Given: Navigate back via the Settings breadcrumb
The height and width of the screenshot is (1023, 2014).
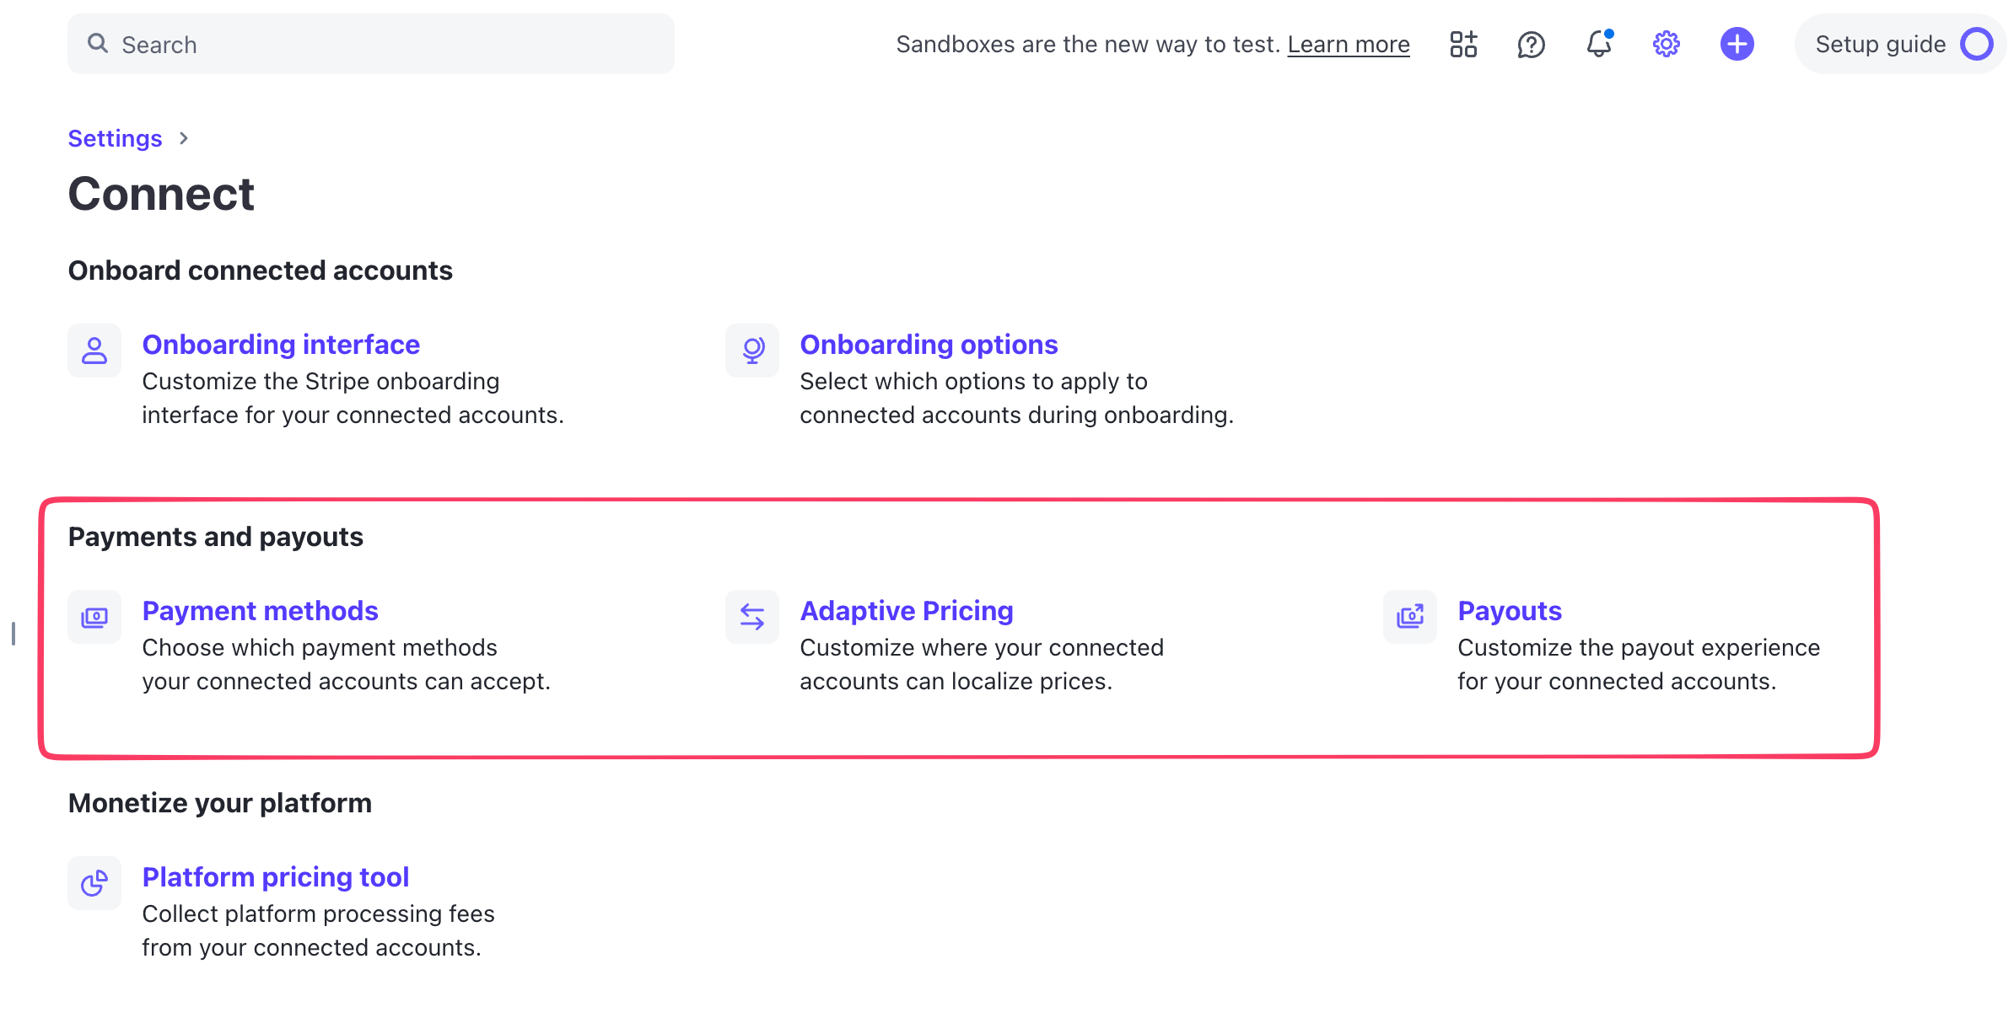Looking at the screenshot, I should (115, 138).
